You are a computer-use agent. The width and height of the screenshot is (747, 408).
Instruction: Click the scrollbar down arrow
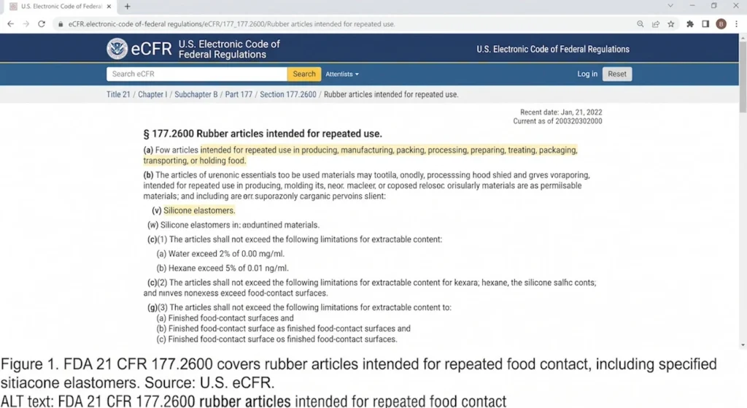coord(743,345)
